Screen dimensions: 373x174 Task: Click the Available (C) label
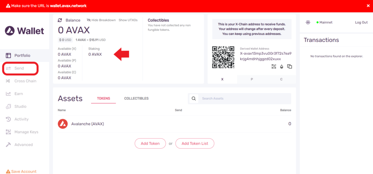tap(67, 72)
